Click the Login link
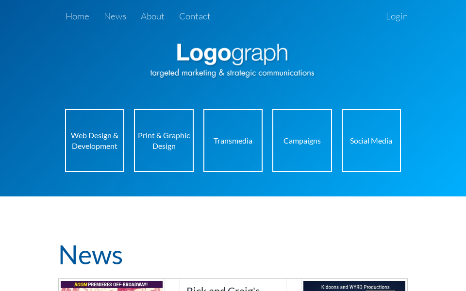Viewport: 466px width, 291px height. pos(397,16)
